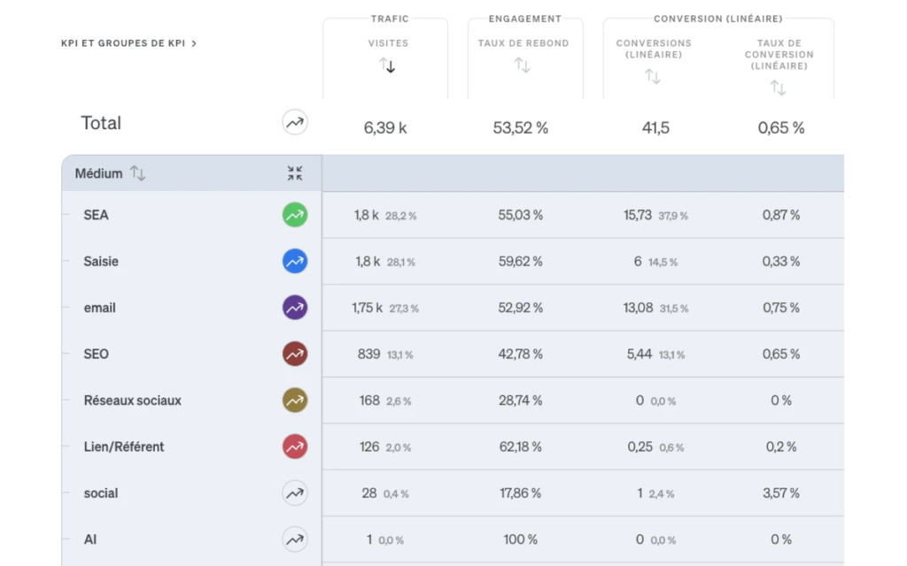Select the email medium row label
The height and width of the screenshot is (566, 907).
pos(99,308)
